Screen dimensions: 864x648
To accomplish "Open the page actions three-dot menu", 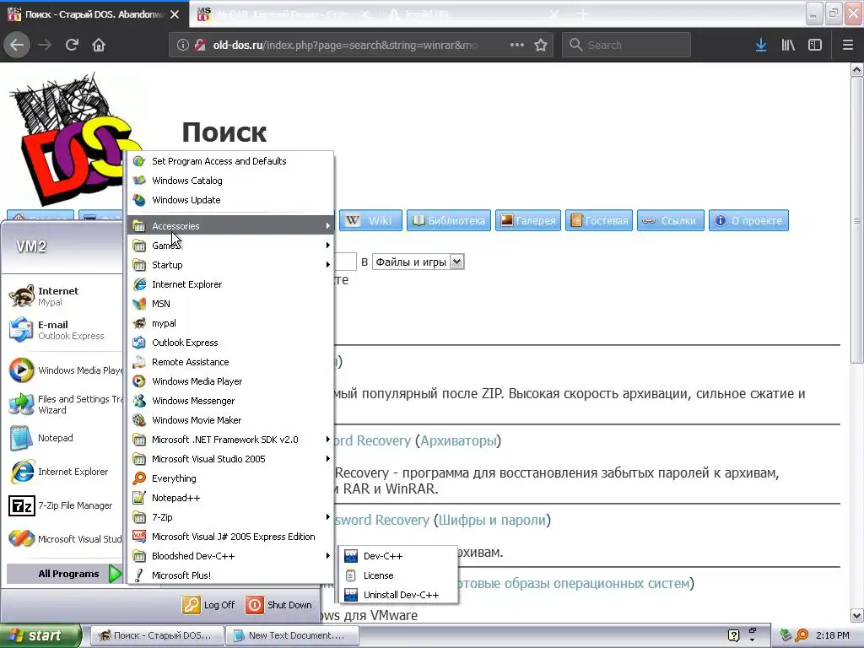I will pyautogui.click(x=517, y=45).
